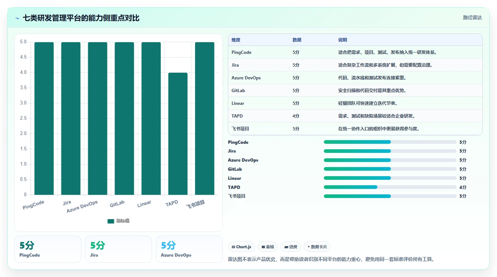Click the description 需求、测试和缺陷场景较适合企业研发。

377,116
